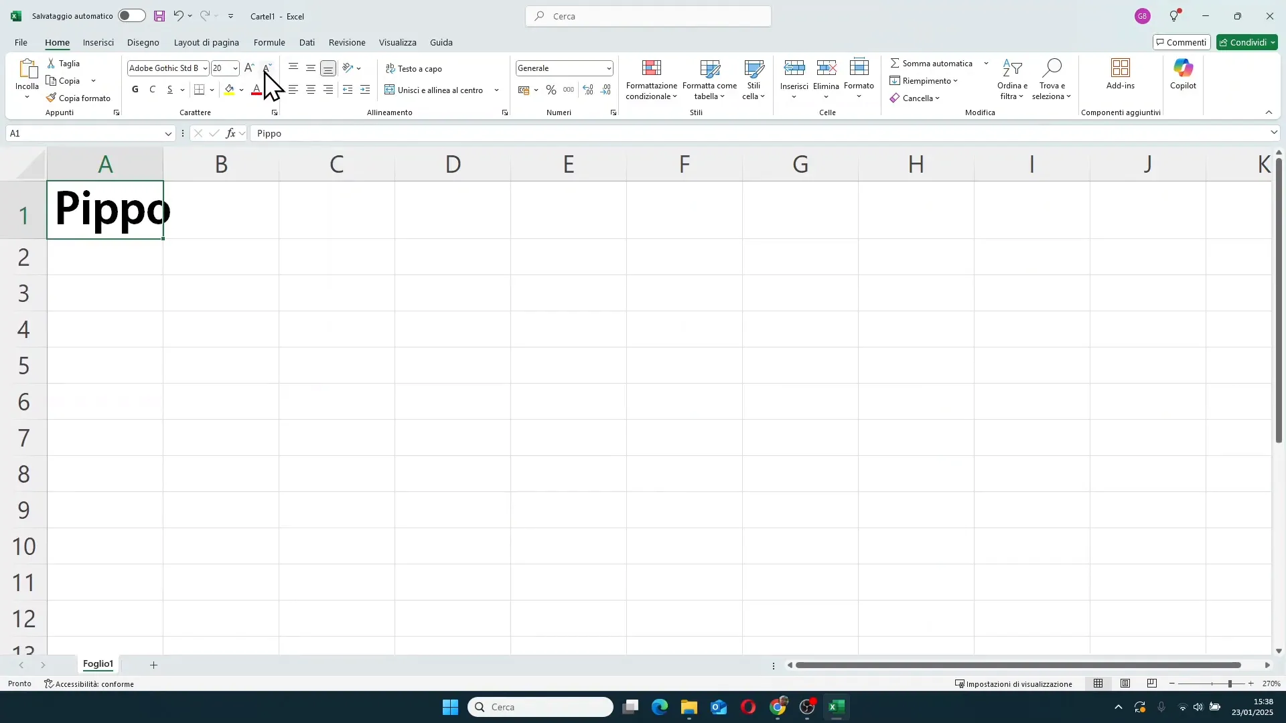The width and height of the screenshot is (1286, 723).
Task: Open the text orientation options
Action: (352, 68)
